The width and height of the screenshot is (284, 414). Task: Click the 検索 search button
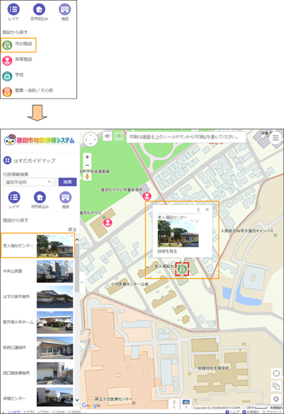coord(68,182)
